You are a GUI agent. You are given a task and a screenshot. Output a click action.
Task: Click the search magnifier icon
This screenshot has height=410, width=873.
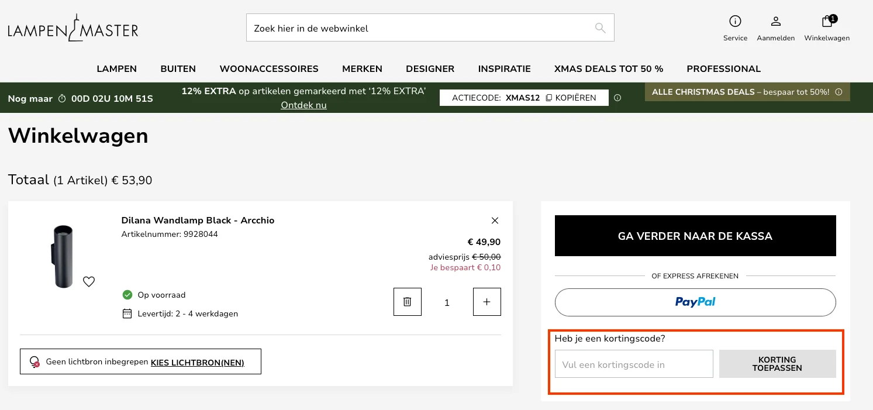click(x=599, y=27)
